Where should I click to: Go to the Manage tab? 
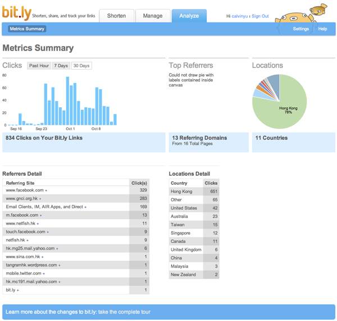[152, 16]
